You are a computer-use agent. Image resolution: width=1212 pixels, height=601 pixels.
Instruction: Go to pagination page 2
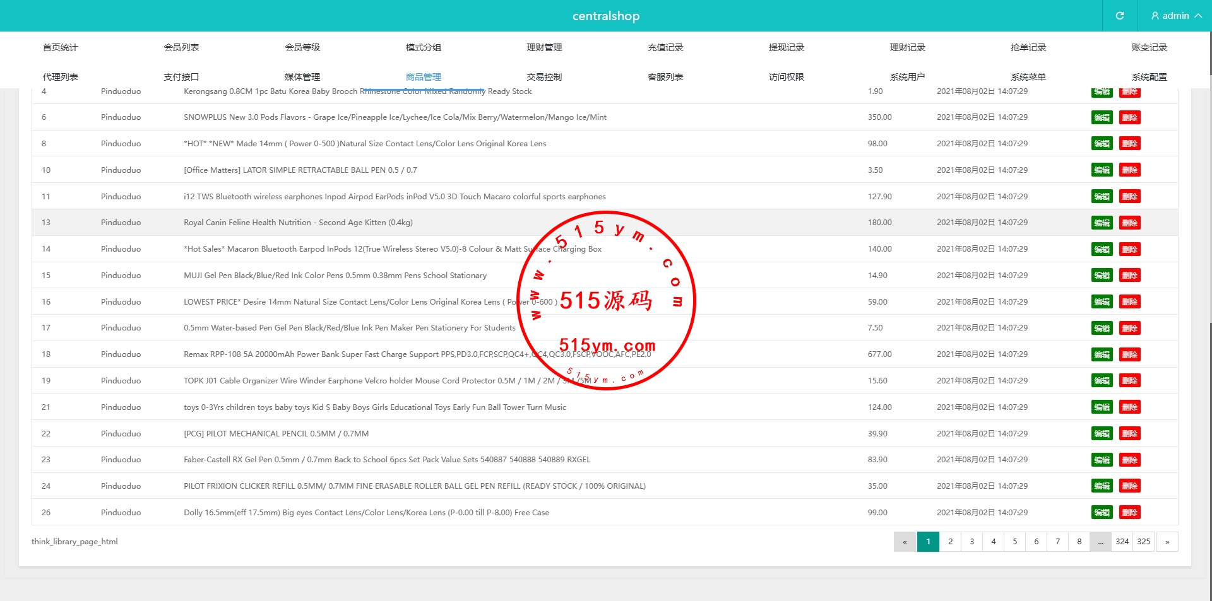[950, 542]
